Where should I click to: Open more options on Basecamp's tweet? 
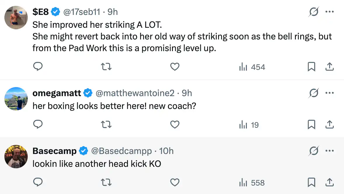pos(329,151)
